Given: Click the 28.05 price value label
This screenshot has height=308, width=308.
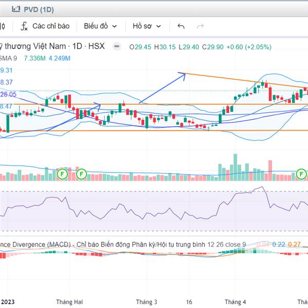Looking at the screenshot, I should [x=8, y=94].
